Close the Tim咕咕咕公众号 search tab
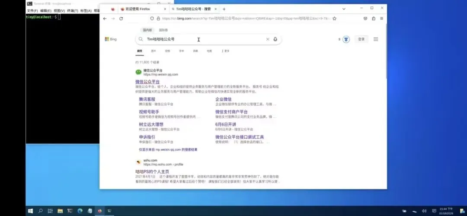The image size is (467, 216). [216, 9]
